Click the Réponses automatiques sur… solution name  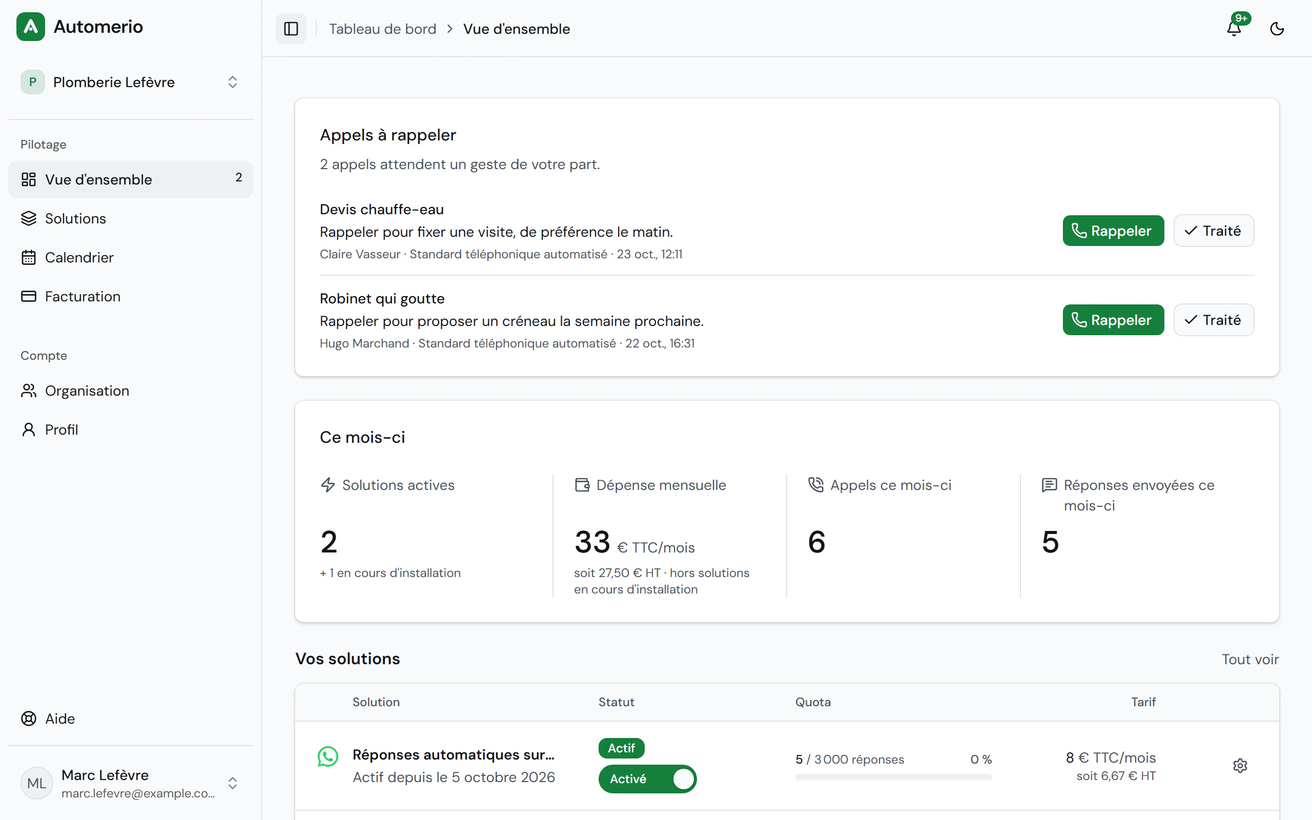tap(453, 754)
